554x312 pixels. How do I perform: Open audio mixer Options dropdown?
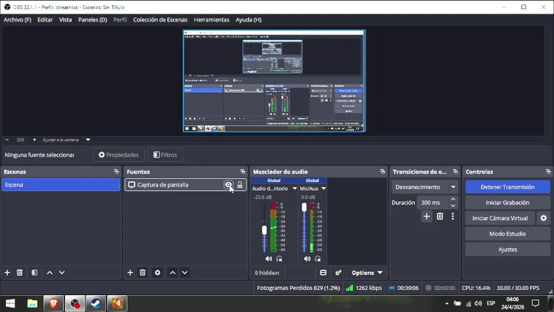tap(367, 273)
